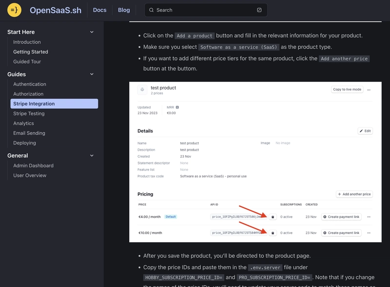Click the Start Here section heading
The height and width of the screenshot is (287, 390).
[21, 32]
